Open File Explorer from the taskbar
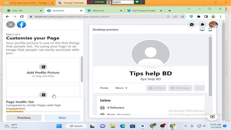Screen dimensions: 231x130 (113, 126)
